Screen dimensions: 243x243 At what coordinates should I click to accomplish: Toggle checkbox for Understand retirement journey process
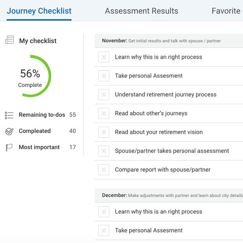pos(104,95)
